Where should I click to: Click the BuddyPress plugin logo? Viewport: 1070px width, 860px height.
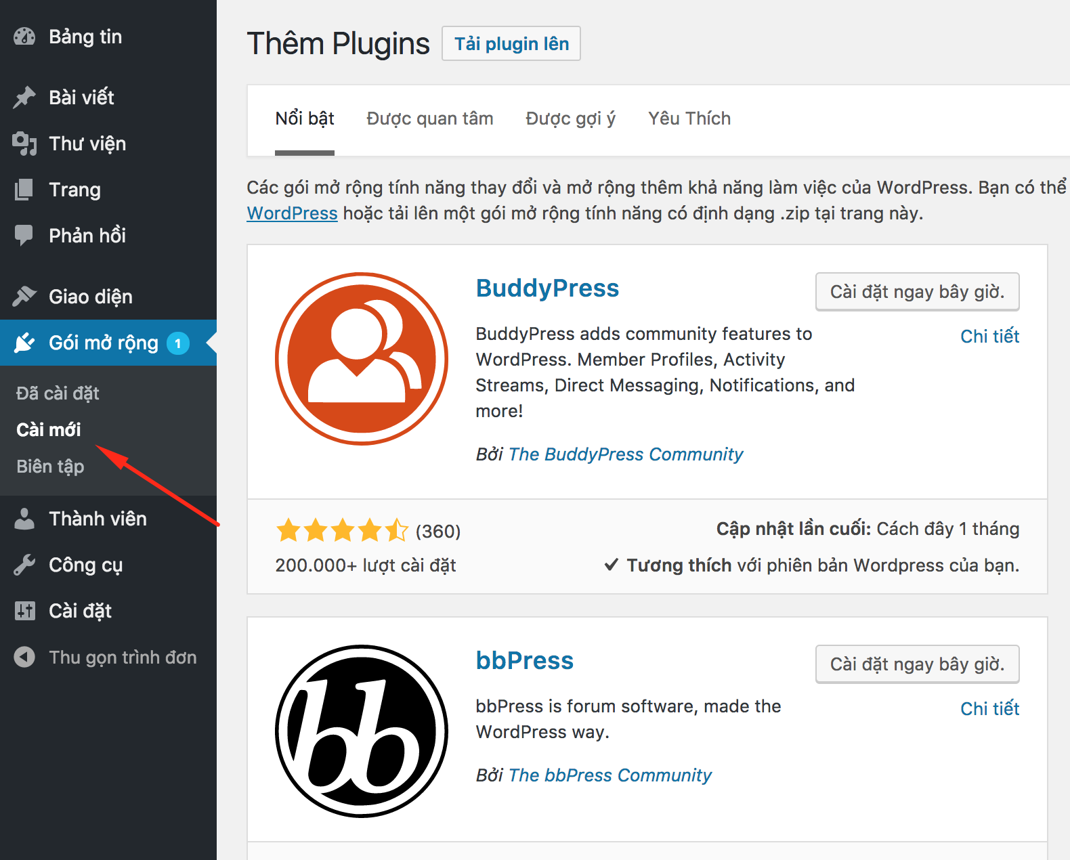(x=362, y=359)
